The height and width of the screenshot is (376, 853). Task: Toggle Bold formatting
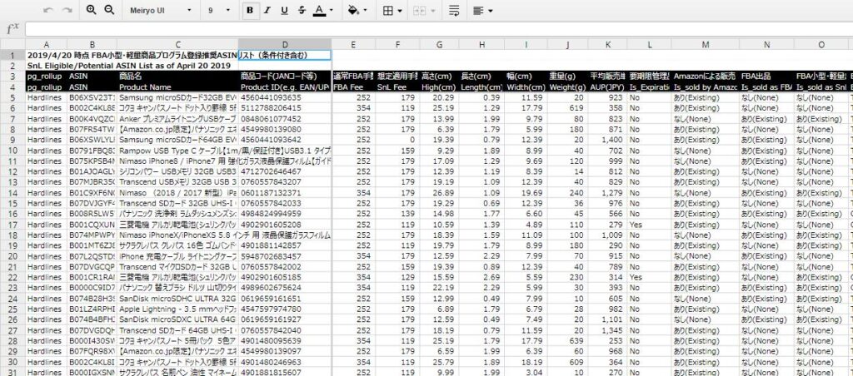pyautogui.click(x=250, y=10)
